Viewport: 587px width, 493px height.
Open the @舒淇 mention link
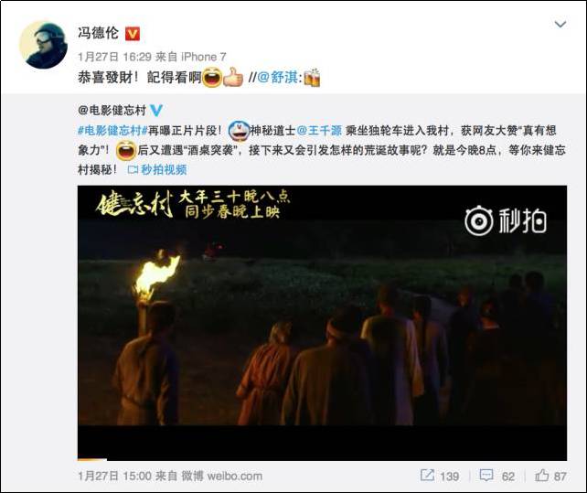[278, 78]
